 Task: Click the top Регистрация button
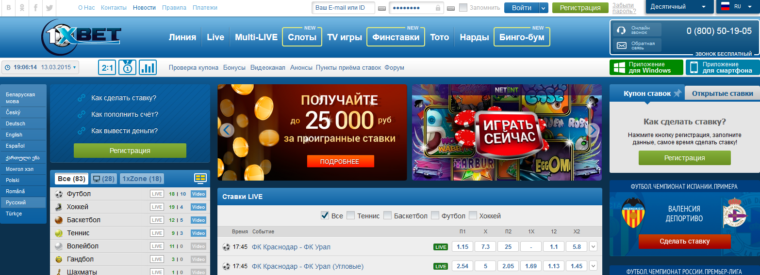coord(580,8)
